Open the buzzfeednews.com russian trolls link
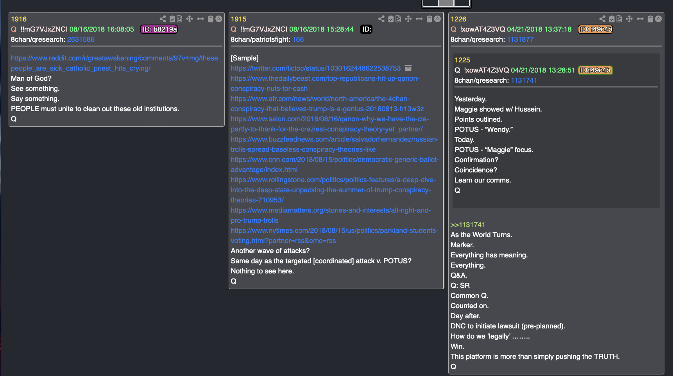The width and height of the screenshot is (673, 376). pos(334,144)
